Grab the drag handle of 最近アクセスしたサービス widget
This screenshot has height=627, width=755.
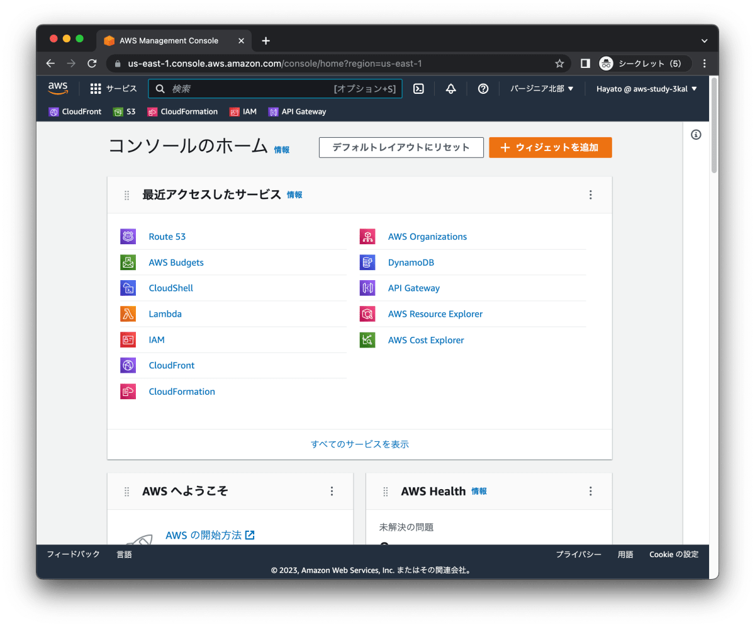click(x=126, y=195)
